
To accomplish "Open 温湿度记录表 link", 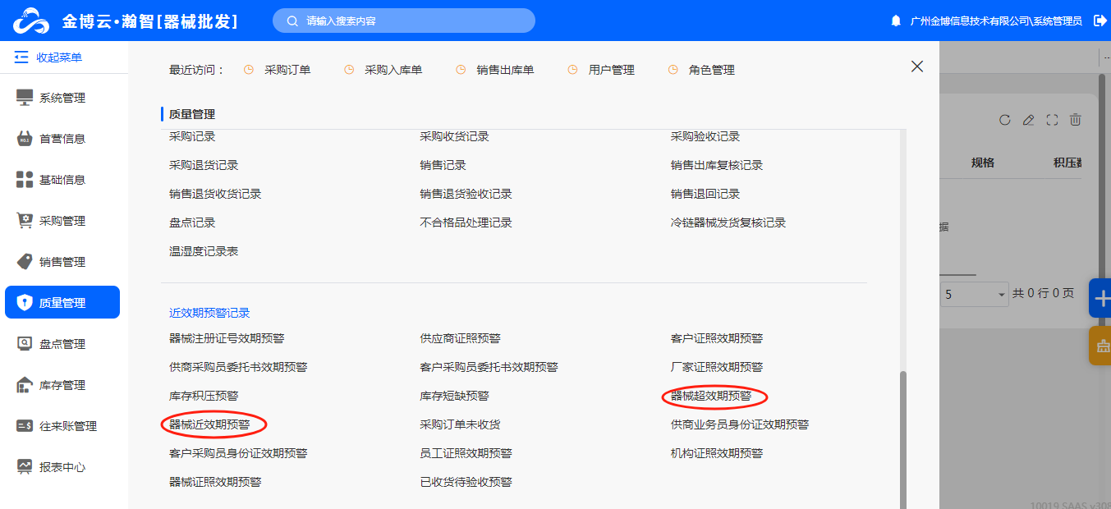I will coord(204,251).
